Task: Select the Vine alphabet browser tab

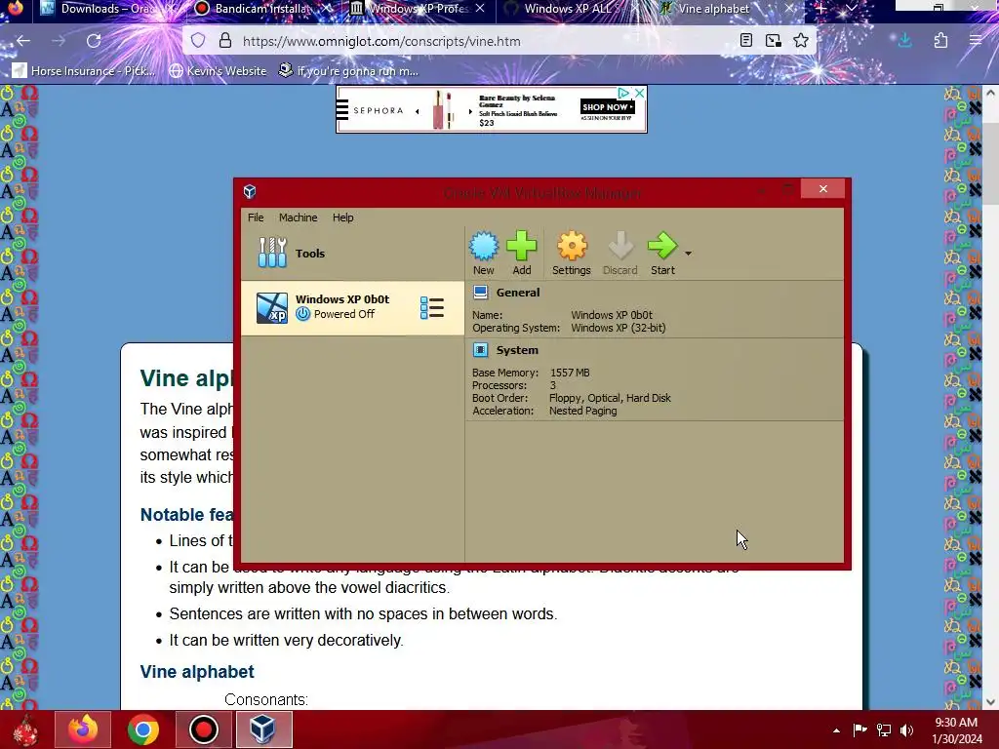Action: (x=713, y=9)
